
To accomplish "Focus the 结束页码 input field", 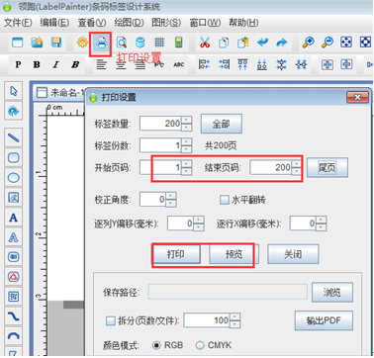I will click(271, 167).
